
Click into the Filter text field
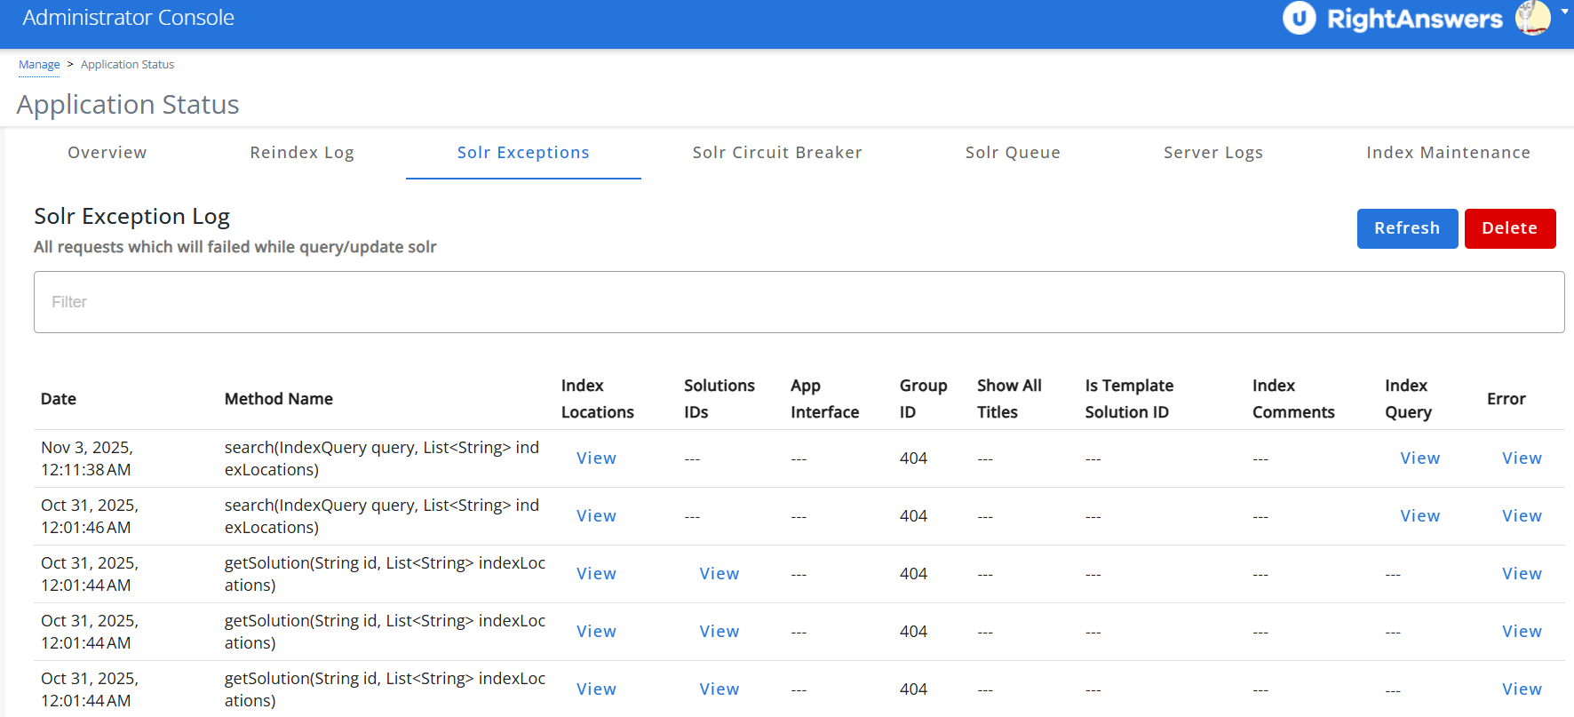[799, 302]
